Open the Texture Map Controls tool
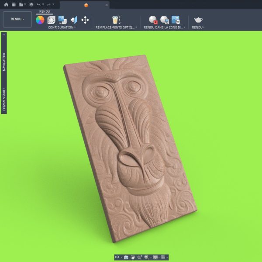262x262 pixels. click(x=74, y=20)
